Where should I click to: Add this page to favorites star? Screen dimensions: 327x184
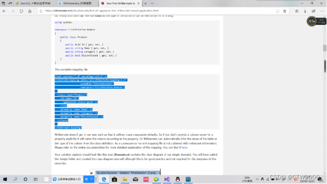click(x=285, y=11)
